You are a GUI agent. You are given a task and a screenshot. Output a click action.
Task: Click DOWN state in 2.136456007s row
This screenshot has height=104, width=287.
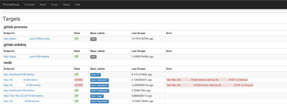pyautogui.click(x=79, y=80)
